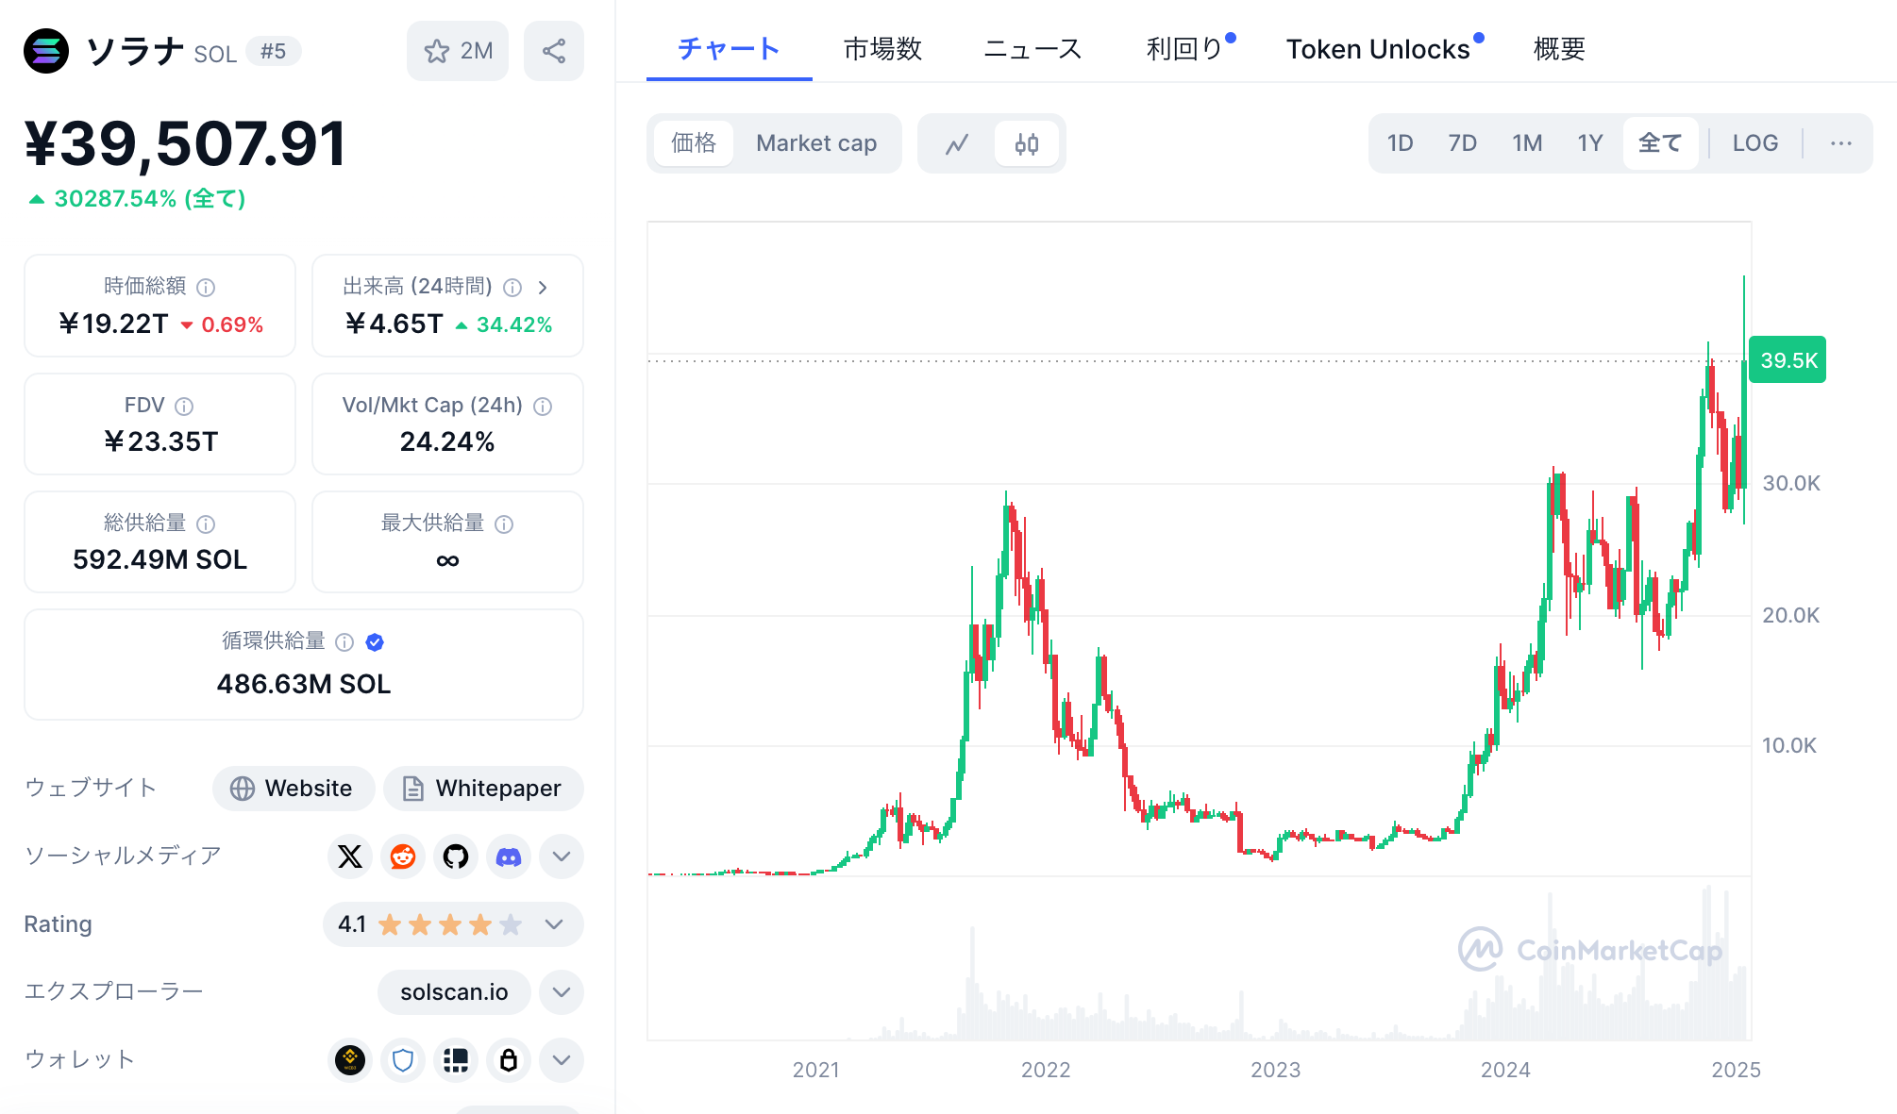Visit the Website link

tap(294, 789)
